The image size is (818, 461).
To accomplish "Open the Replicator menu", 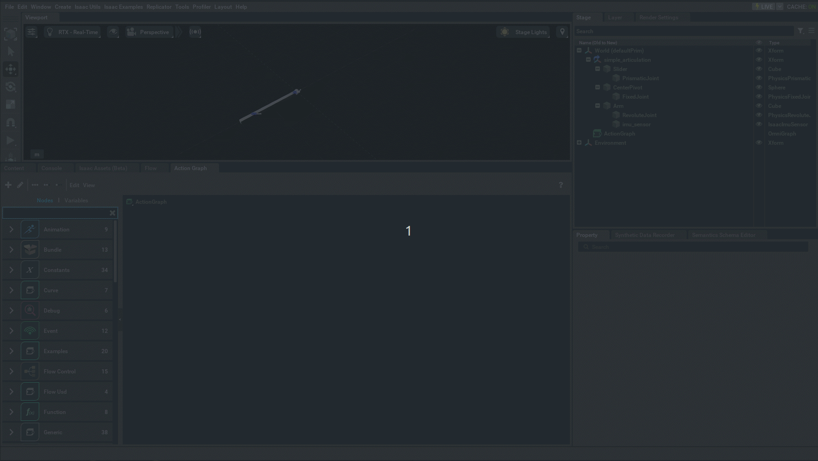I will tap(159, 7).
